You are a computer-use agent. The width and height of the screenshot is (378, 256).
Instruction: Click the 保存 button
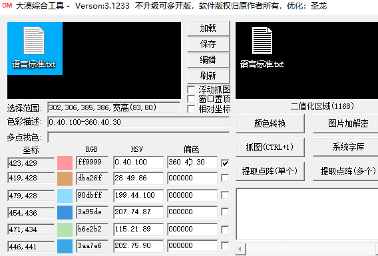click(208, 44)
